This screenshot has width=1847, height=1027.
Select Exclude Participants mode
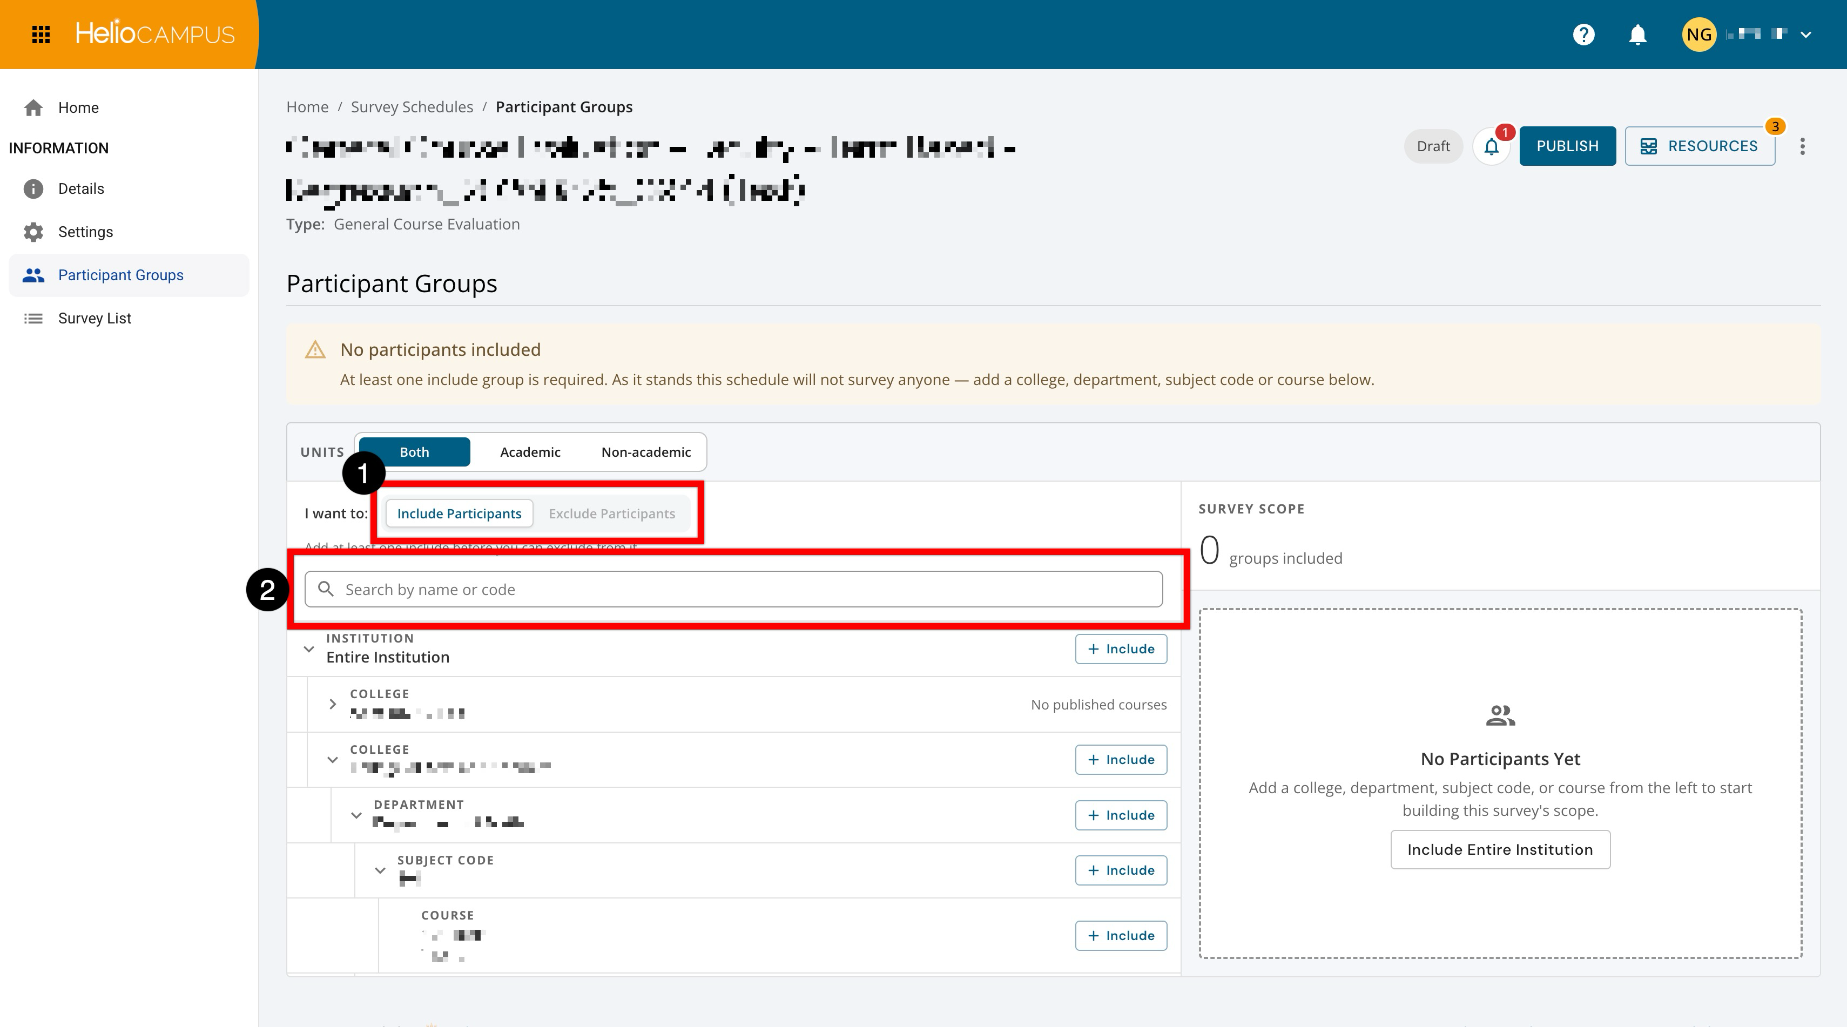pyautogui.click(x=611, y=514)
